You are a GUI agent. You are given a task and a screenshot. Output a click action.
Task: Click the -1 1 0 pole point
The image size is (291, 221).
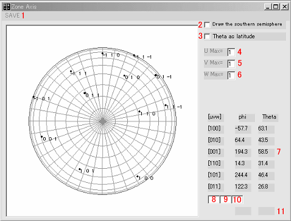(103, 53)
